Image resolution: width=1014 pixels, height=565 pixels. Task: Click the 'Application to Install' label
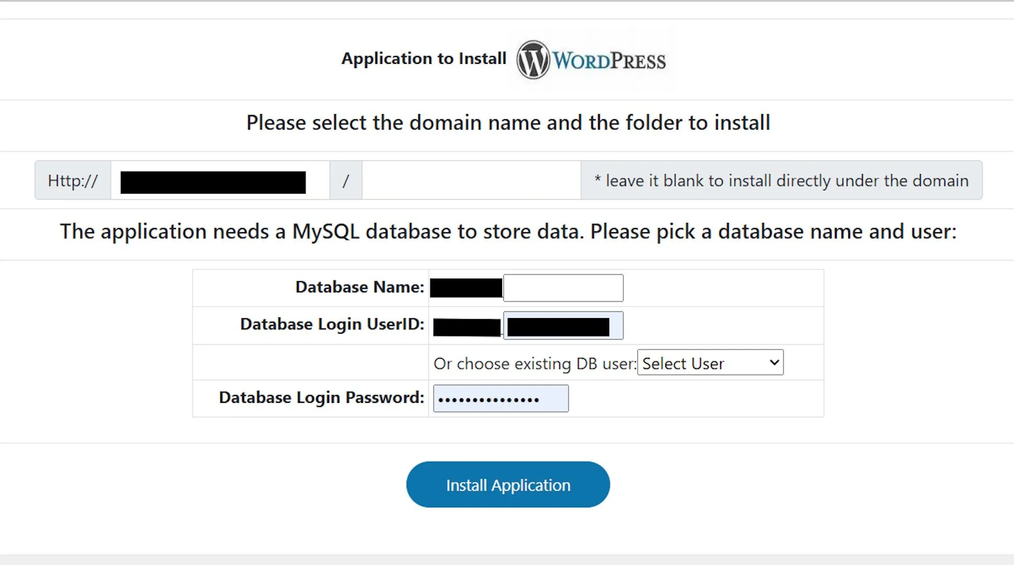[x=424, y=58]
